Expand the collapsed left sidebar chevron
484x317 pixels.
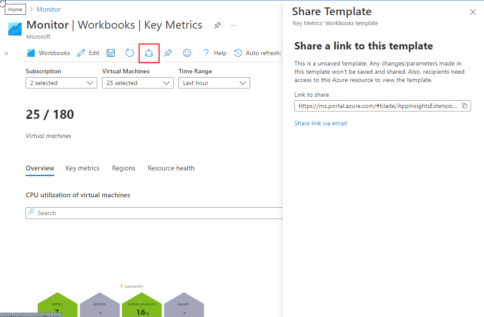pyautogui.click(x=7, y=53)
